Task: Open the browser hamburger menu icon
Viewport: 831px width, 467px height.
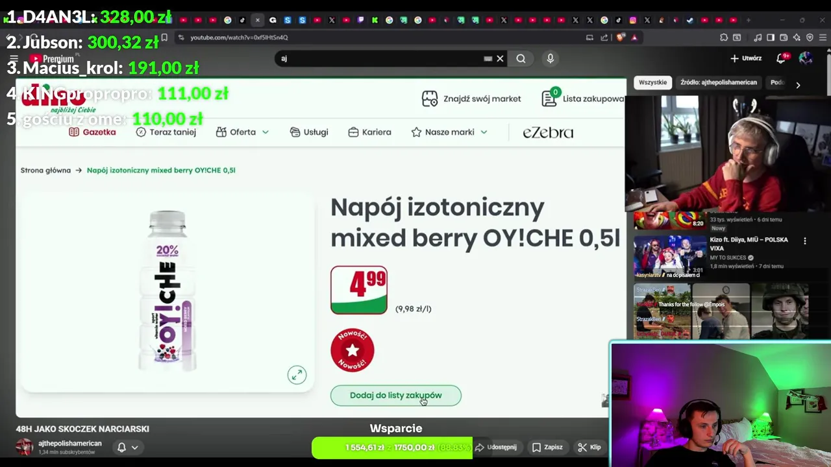Action: (x=822, y=38)
